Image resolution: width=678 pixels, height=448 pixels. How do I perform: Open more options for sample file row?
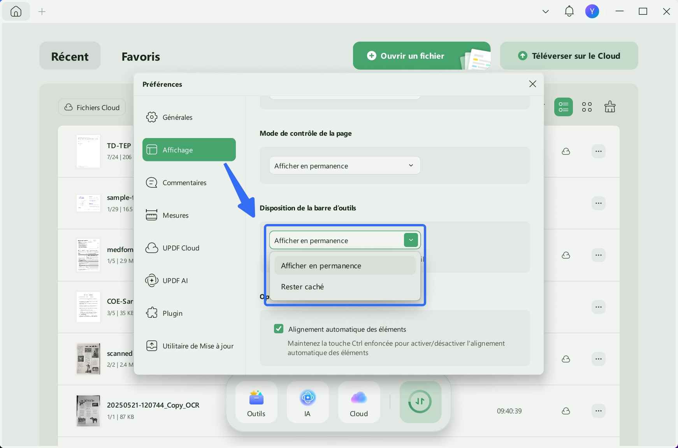coord(599,203)
